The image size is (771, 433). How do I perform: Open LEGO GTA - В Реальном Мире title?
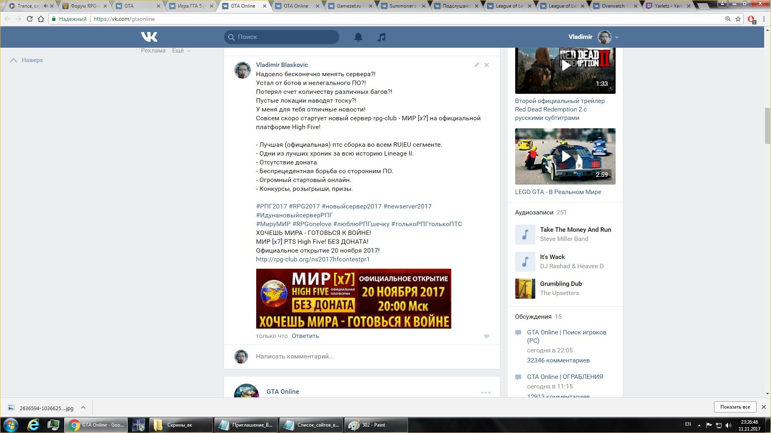pos(558,192)
